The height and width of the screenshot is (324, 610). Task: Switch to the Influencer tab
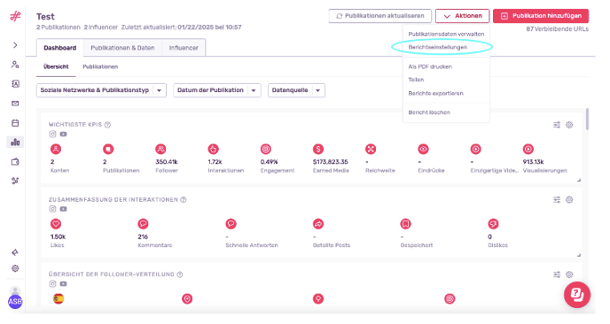[184, 48]
